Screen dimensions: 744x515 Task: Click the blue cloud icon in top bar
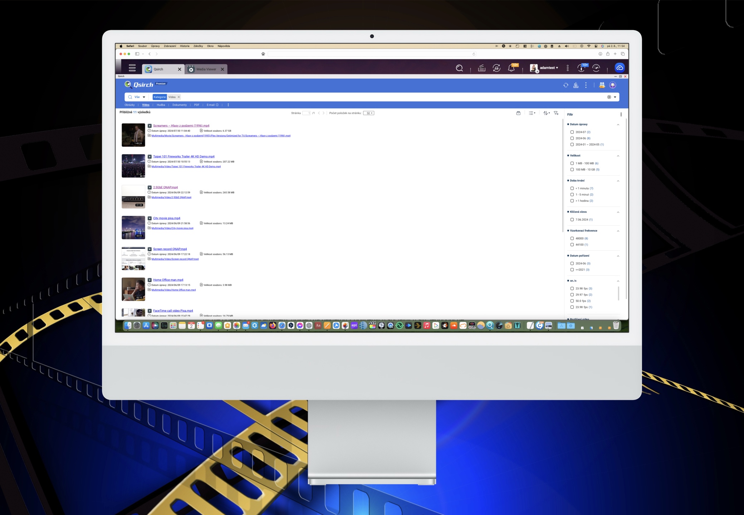tap(620, 68)
